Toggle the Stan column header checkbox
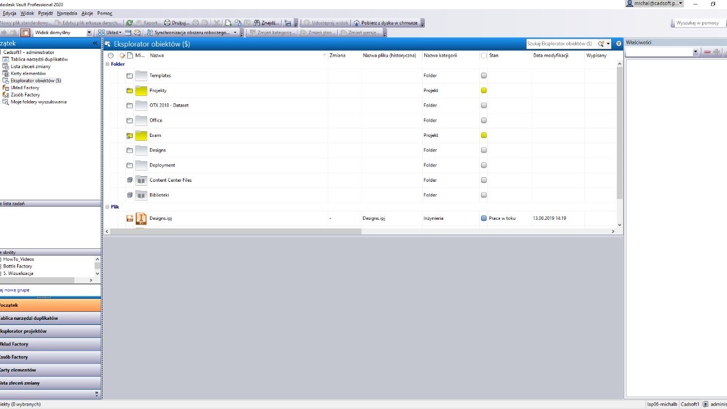 pyautogui.click(x=484, y=56)
